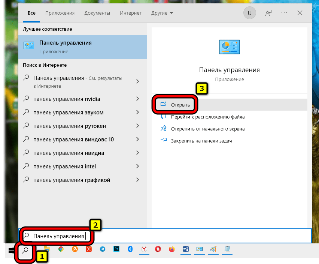This screenshot has width=319, height=264.
Task: Click the search input field
Action: tap(187, 236)
